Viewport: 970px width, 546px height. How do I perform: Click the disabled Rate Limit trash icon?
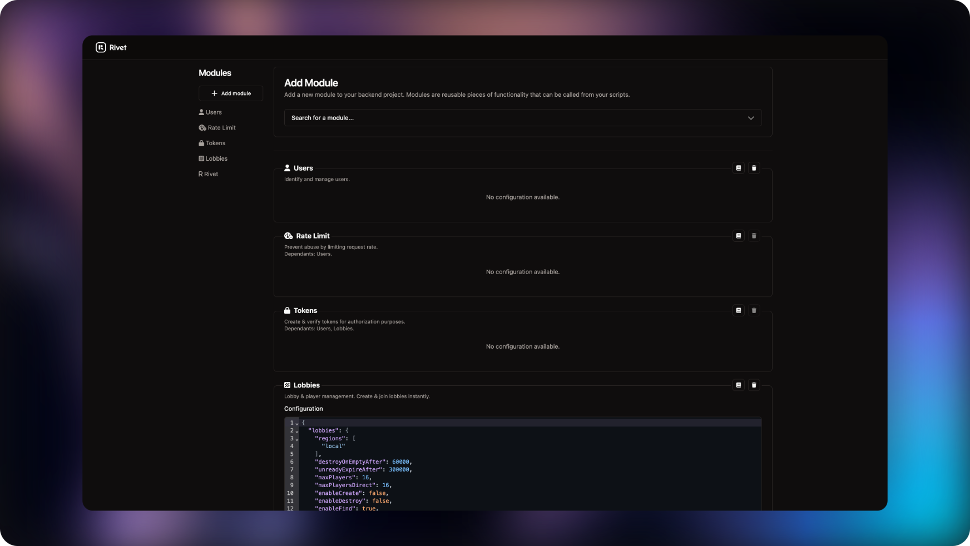coord(754,236)
